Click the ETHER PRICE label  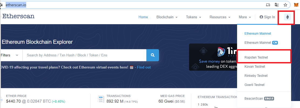(16, 96)
